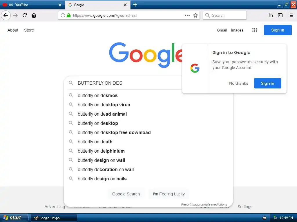This screenshot has height=222, width=297.
Task: Open the Windows start menu
Action: [x=14, y=218]
